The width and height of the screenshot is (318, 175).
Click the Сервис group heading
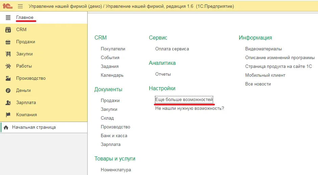coord(158,38)
